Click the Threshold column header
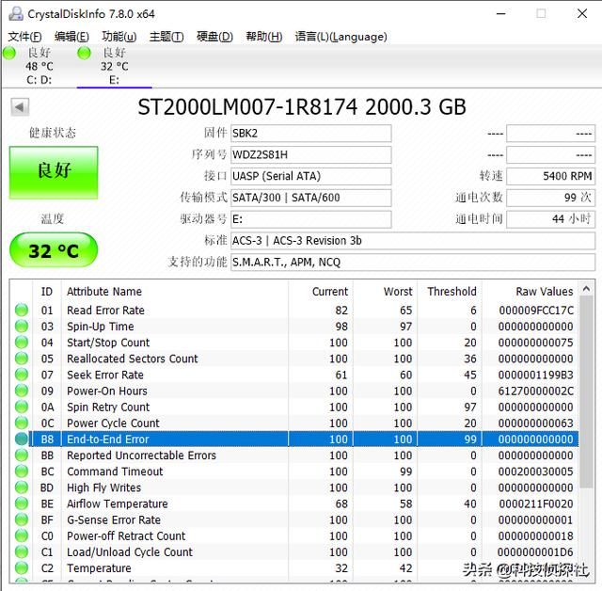Image resolution: width=602 pixels, height=591 pixels. (x=450, y=292)
